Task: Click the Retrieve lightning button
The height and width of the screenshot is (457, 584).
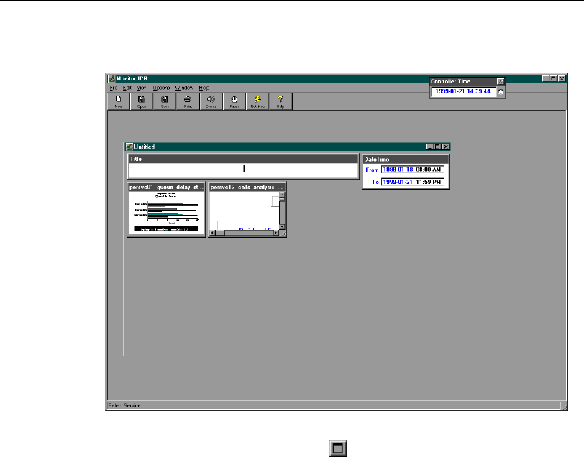Action: click(x=257, y=101)
